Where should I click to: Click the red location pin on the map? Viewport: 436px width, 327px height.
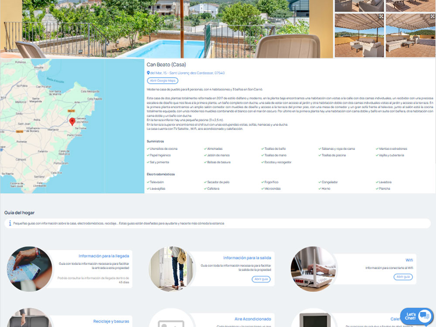point(72,122)
